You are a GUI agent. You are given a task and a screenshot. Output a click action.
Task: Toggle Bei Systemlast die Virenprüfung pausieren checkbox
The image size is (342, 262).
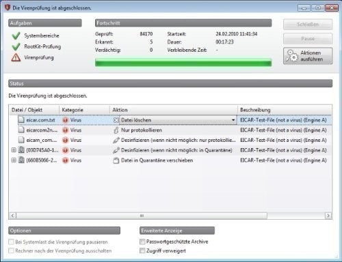point(11,242)
